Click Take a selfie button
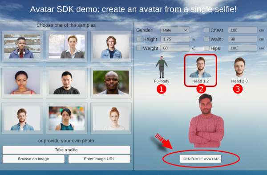This screenshot has height=175, width=267. coord(66,150)
